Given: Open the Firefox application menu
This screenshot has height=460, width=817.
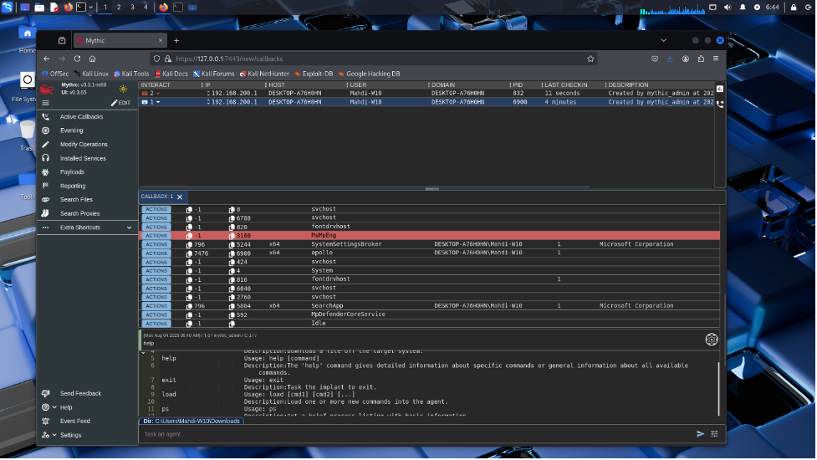Looking at the screenshot, I should click(x=717, y=59).
